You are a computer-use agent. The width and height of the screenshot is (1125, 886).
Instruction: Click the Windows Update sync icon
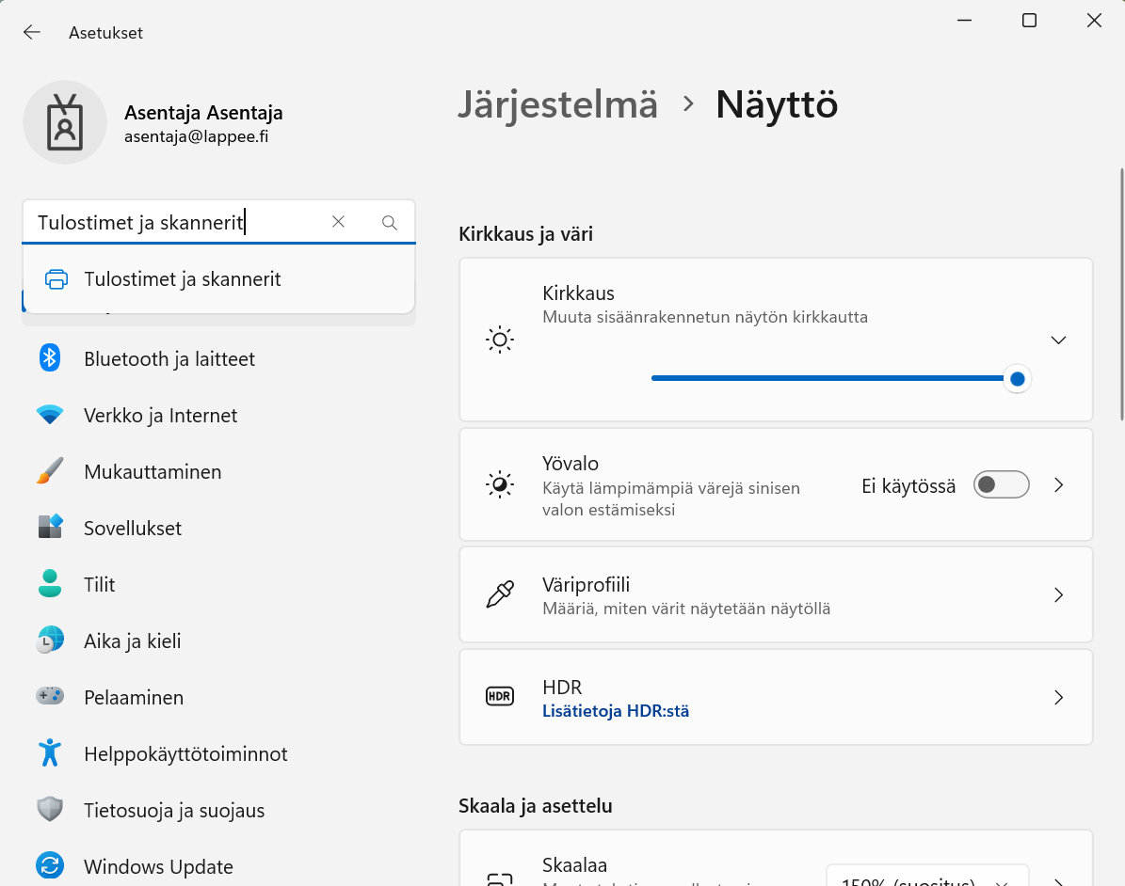pos(50,866)
